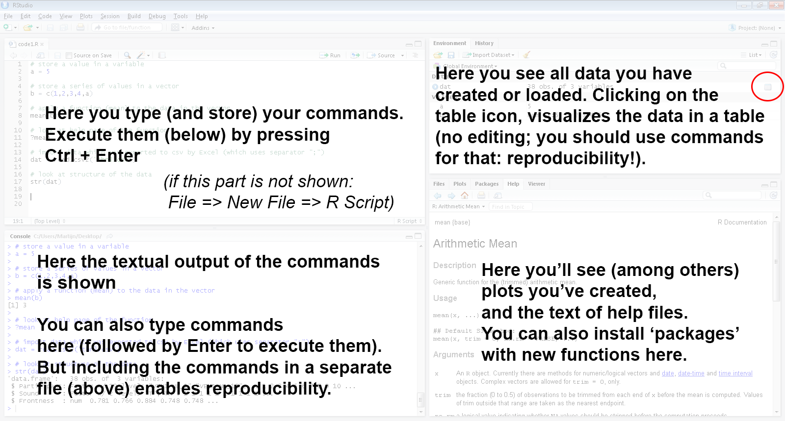The height and width of the screenshot is (421, 785).
Task: Open the recent files dropdown arrow
Action: [x=36, y=28]
